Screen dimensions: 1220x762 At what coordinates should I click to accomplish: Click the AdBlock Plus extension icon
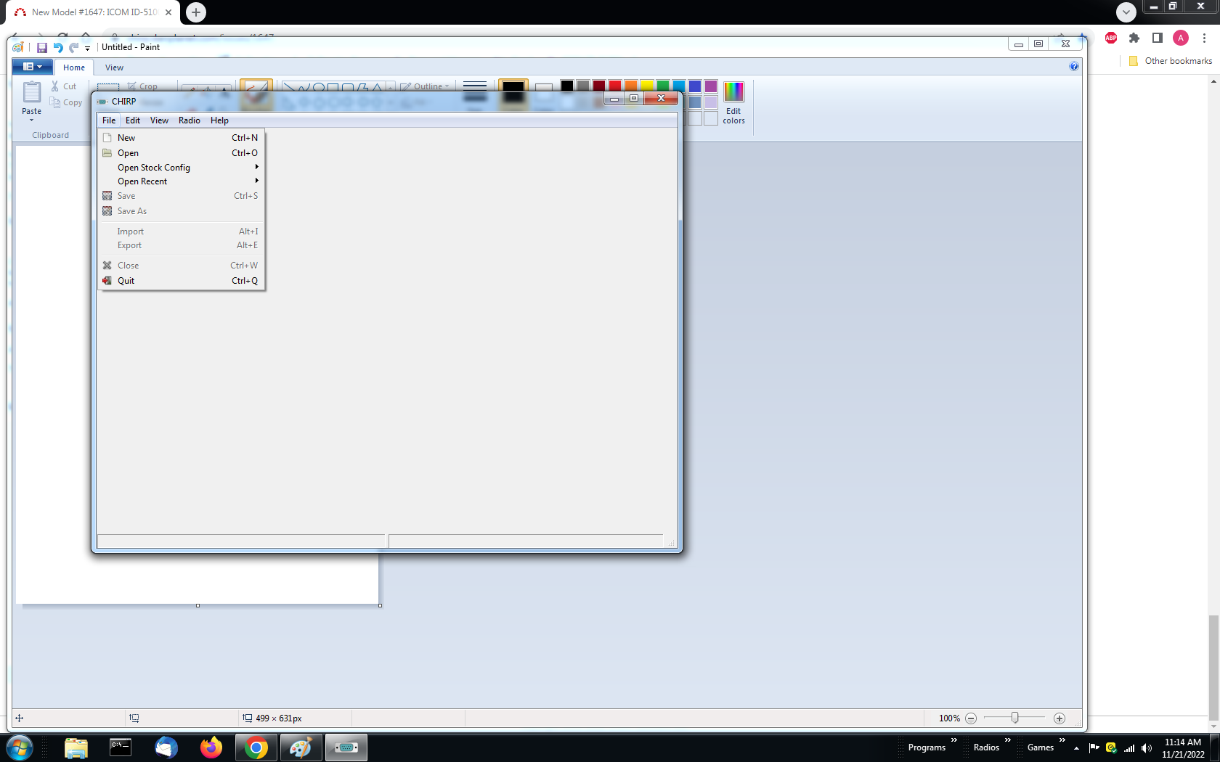[1111, 38]
